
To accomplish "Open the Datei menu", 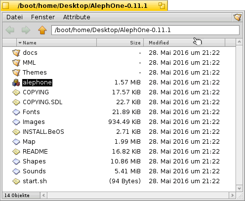I will coord(14,17).
